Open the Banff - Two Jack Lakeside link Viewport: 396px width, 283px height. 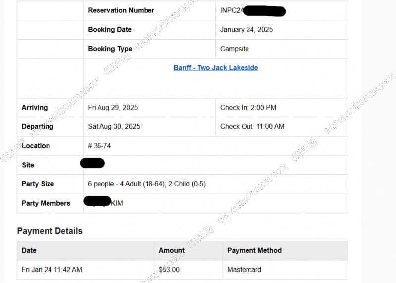[216, 68]
